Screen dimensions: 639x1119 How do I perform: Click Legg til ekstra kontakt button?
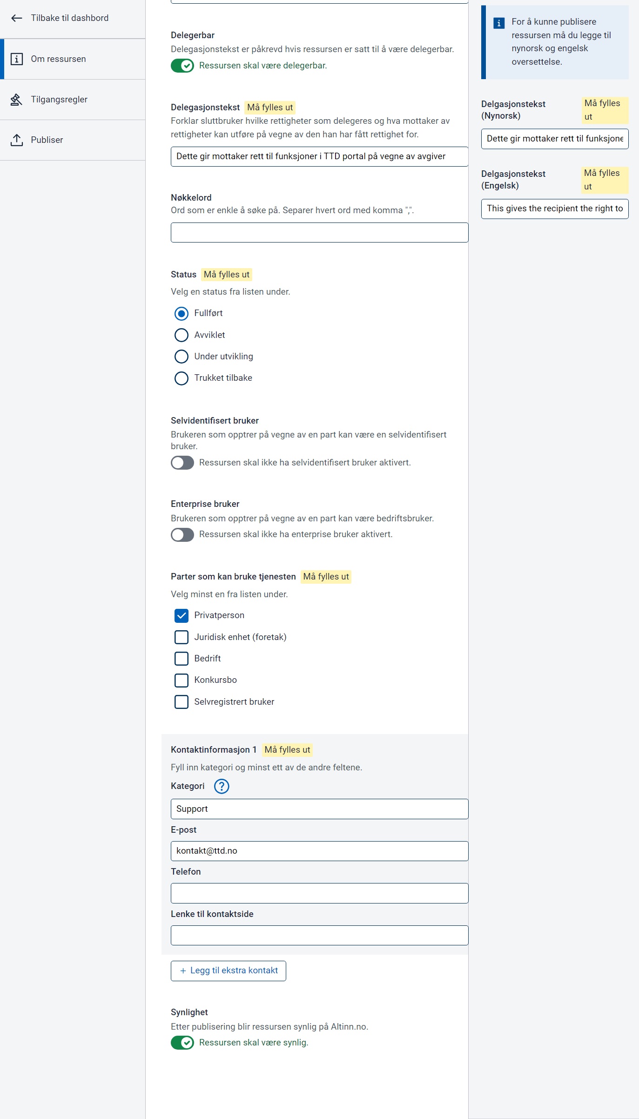229,971
